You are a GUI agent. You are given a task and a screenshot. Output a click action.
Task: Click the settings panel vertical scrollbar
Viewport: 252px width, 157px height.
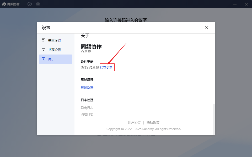(214, 118)
